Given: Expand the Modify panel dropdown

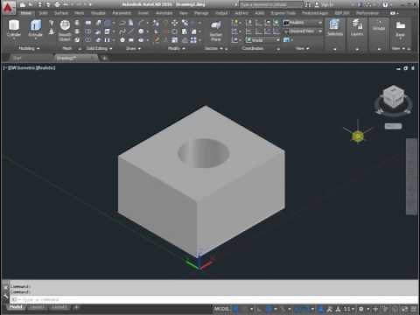Looking at the screenshot, I should 177,48.
